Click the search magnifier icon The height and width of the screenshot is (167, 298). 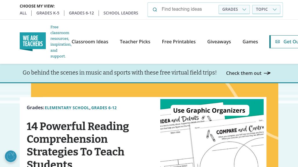pos(155,10)
